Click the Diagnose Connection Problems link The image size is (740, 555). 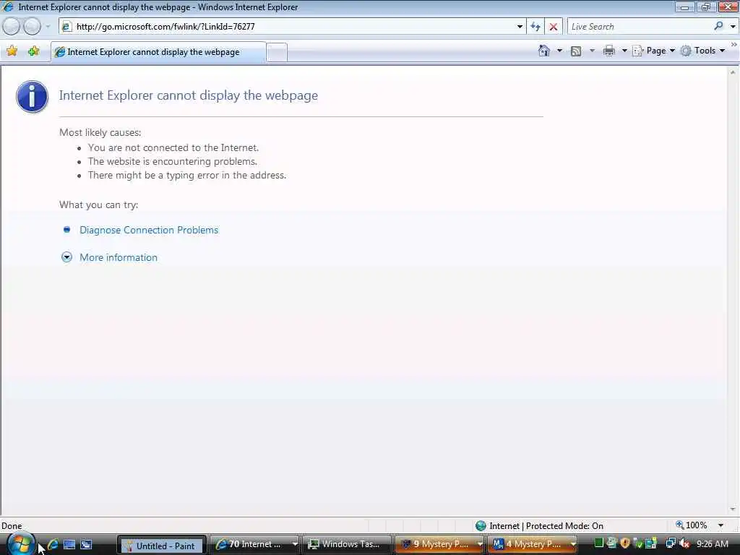coord(149,230)
